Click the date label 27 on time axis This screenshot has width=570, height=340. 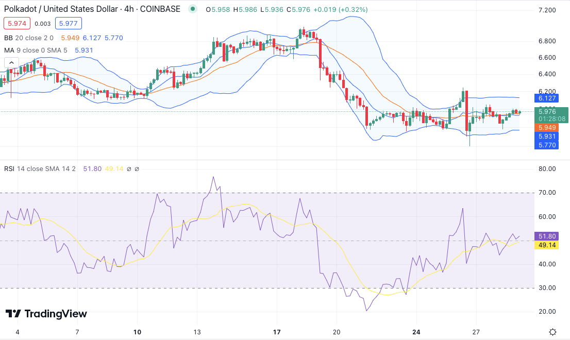[x=476, y=332]
